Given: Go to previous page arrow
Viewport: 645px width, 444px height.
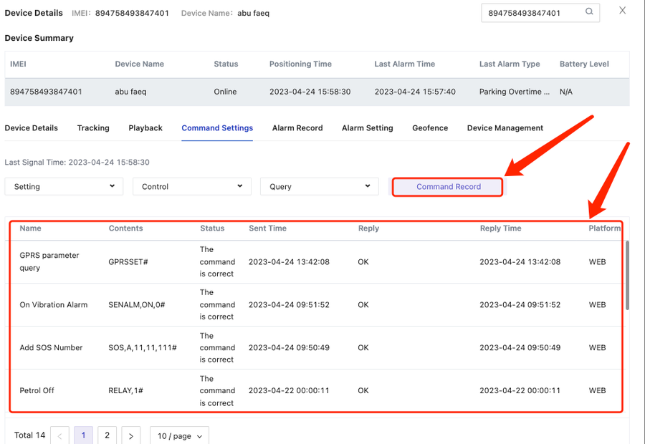Looking at the screenshot, I should [60, 435].
